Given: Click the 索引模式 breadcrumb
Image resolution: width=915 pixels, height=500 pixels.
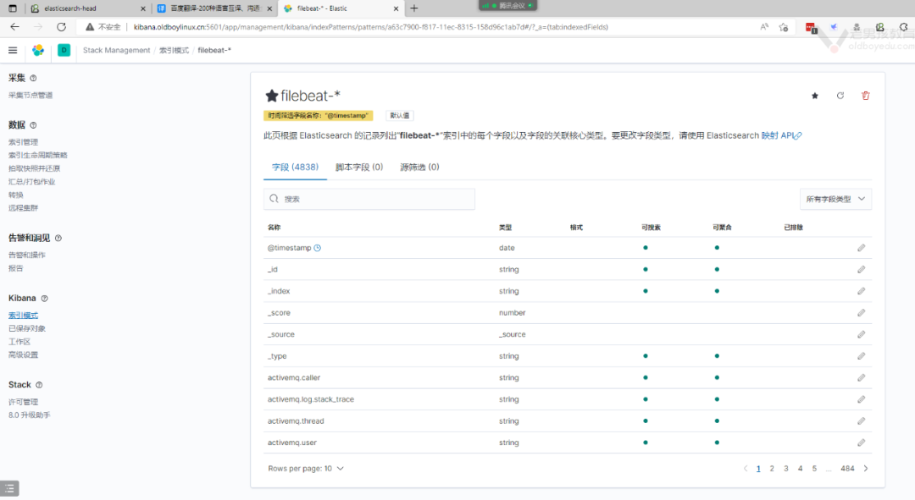Looking at the screenshot, I should click(174, 50).
